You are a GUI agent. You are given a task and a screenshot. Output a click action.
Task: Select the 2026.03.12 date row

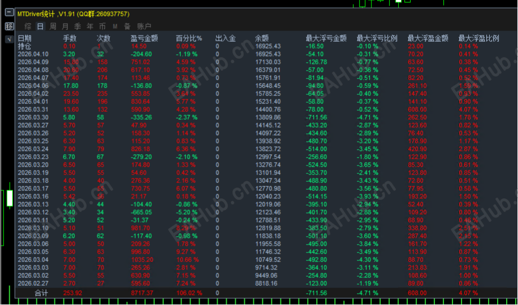coord(33,212)
